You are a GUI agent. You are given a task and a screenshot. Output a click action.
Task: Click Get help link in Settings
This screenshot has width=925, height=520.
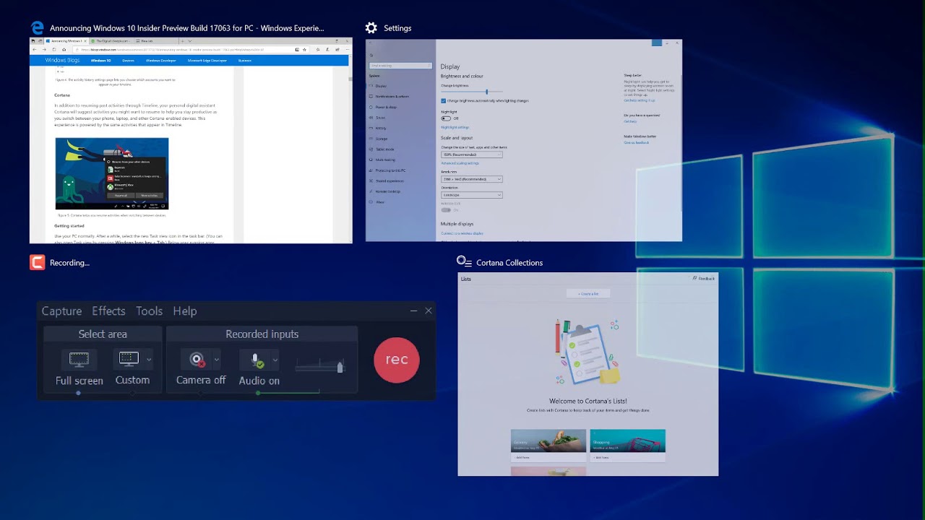(630, 121)
